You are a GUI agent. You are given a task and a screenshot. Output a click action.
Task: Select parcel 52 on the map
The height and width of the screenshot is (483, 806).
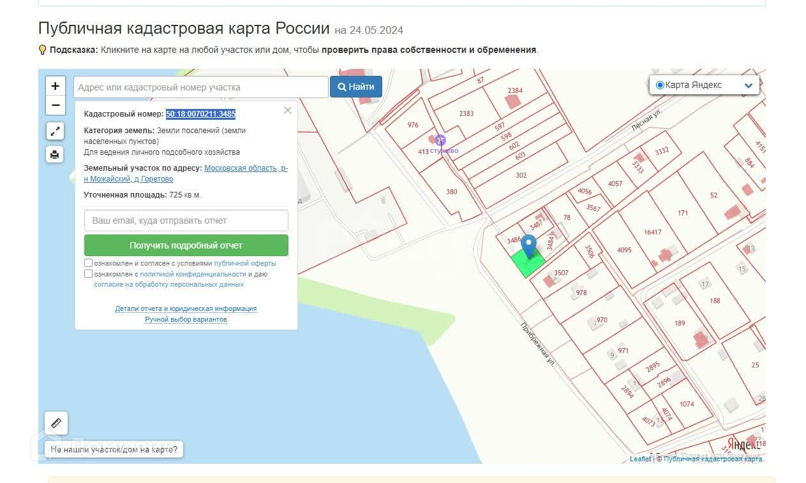713,196
